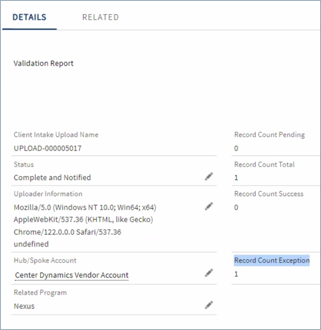
Task: Click the Record Count Pending value 0
Action: pos(236,148)
